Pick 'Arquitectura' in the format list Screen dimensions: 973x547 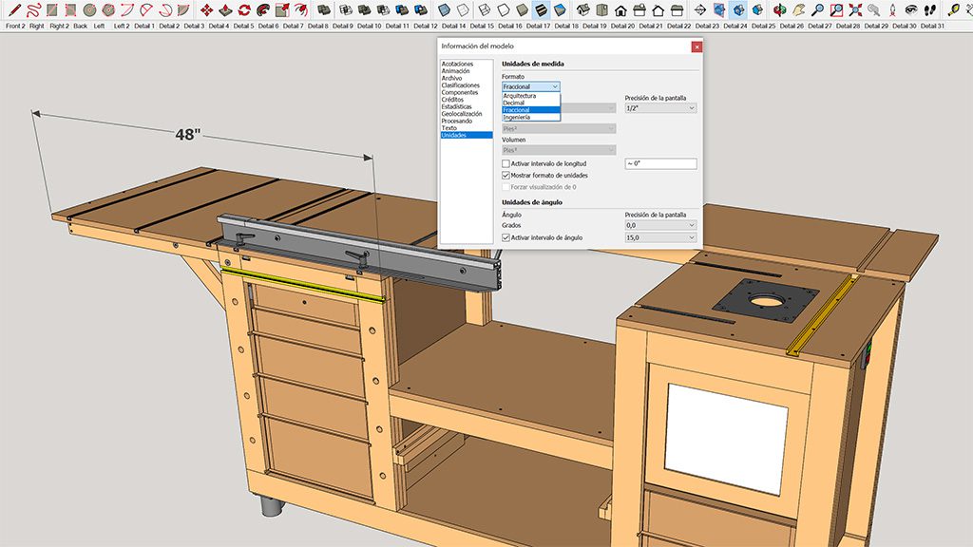(520, 96)
